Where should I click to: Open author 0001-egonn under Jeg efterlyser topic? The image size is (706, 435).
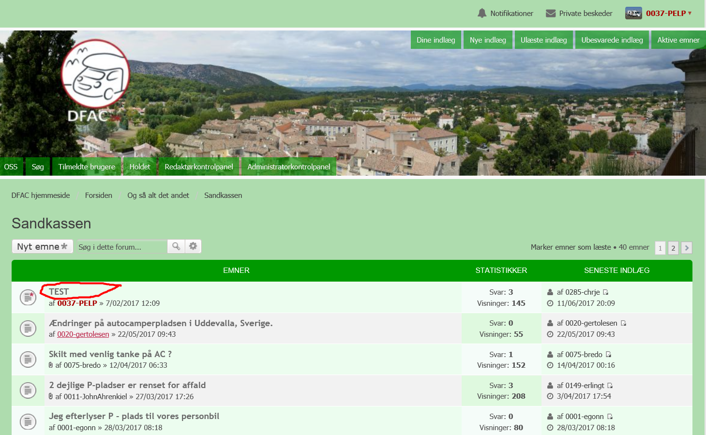(76, 428)
